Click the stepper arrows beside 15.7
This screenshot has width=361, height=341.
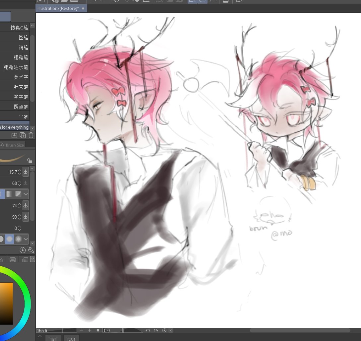coord(19,172)
